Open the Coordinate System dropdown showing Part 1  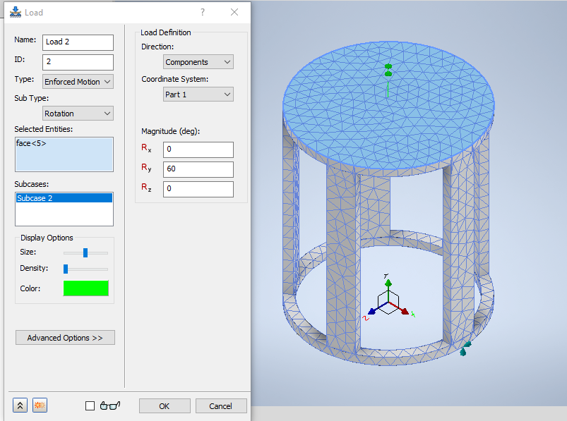[x=198, y=94]
